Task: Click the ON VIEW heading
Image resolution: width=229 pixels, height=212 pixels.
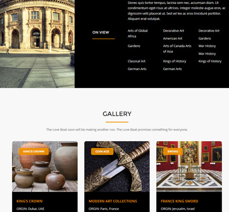Action: tap(101, 32)
